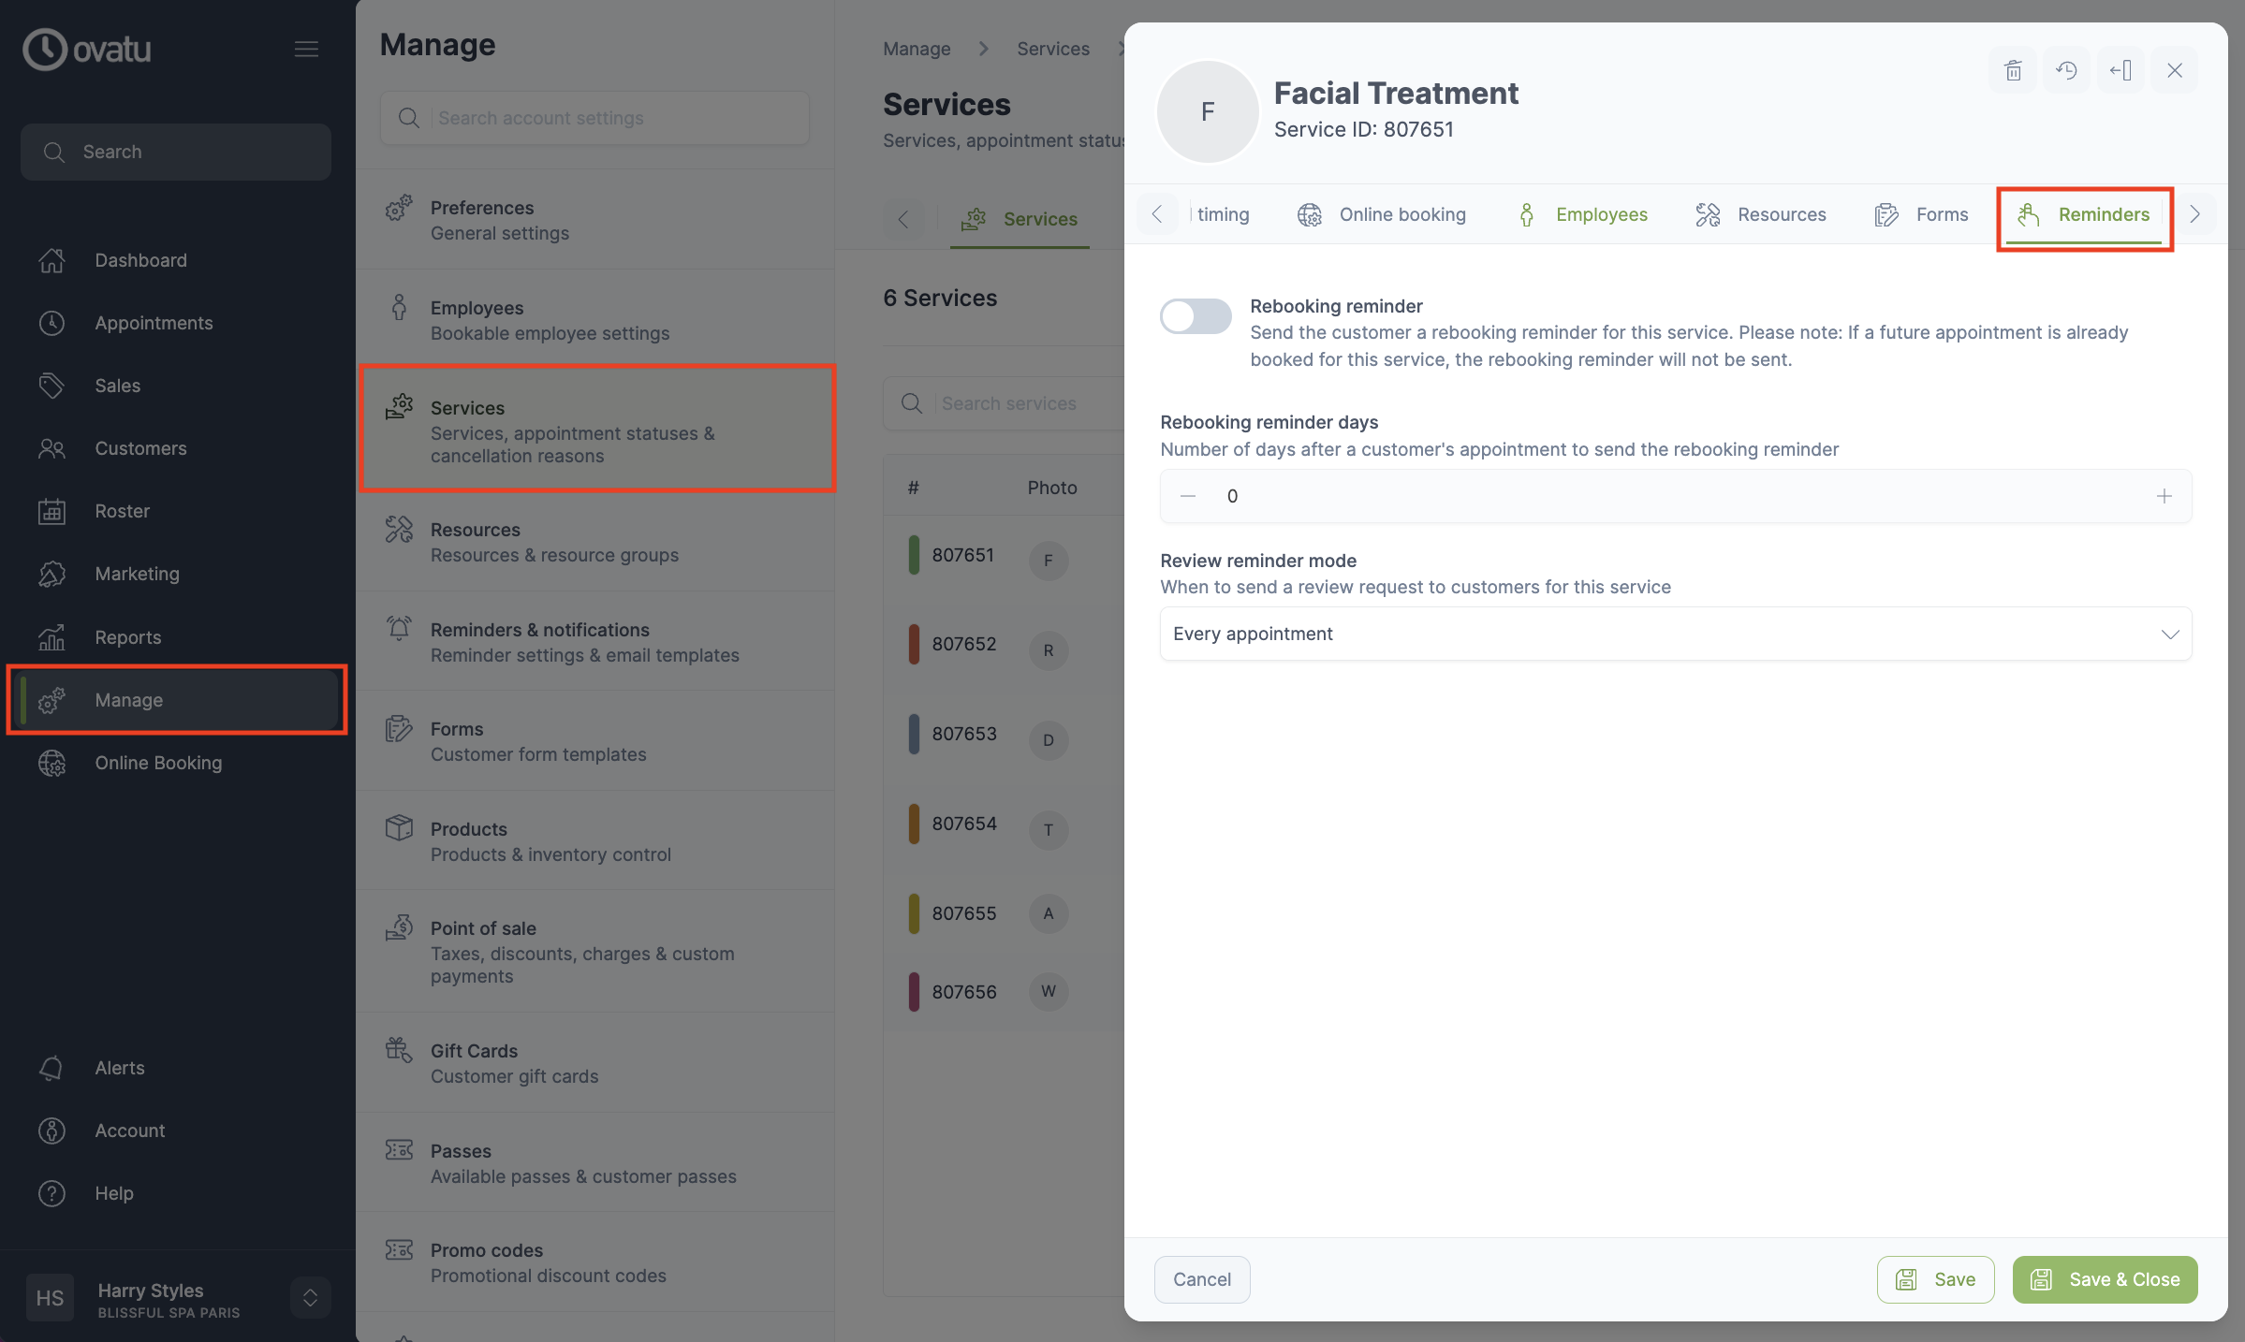
Task: Click the rebooking reminder days value field
Action: coord(1675,496)
